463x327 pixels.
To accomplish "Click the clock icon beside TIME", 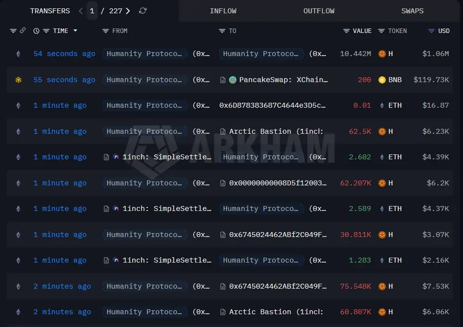I will (x=36, y=30).
